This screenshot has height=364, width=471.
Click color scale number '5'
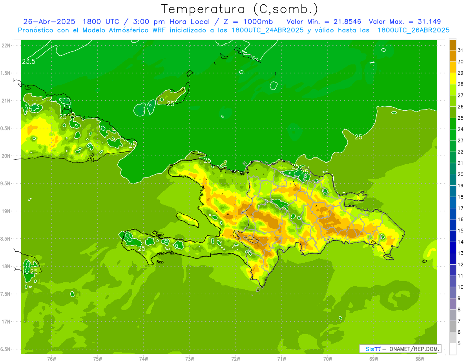[x=459, y=344]
